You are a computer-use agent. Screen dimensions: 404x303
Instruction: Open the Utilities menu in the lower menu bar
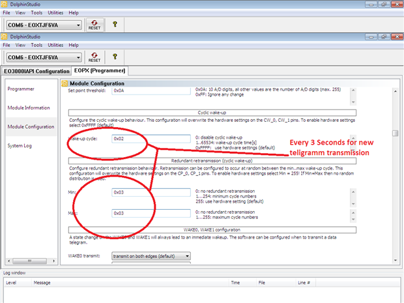click(56, 45)
